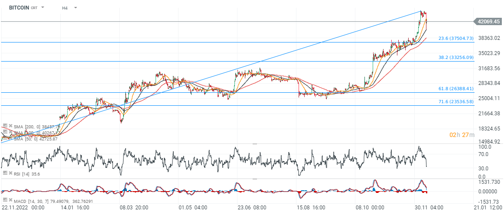Open MACD indicator settings icon
Viewport: 504px width, 215px height.
5,200
